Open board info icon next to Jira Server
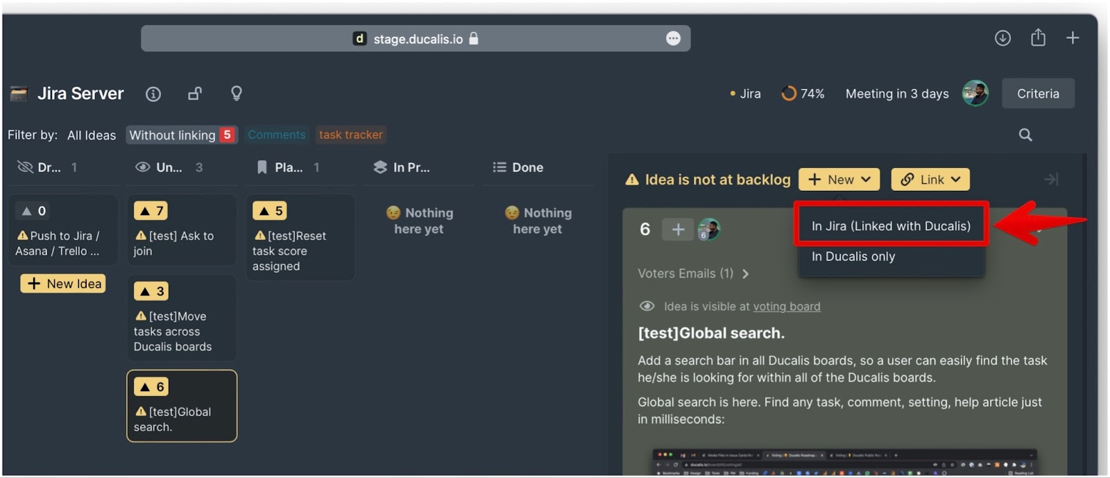Screen dimensions: 1110x478 click(153, 94)
